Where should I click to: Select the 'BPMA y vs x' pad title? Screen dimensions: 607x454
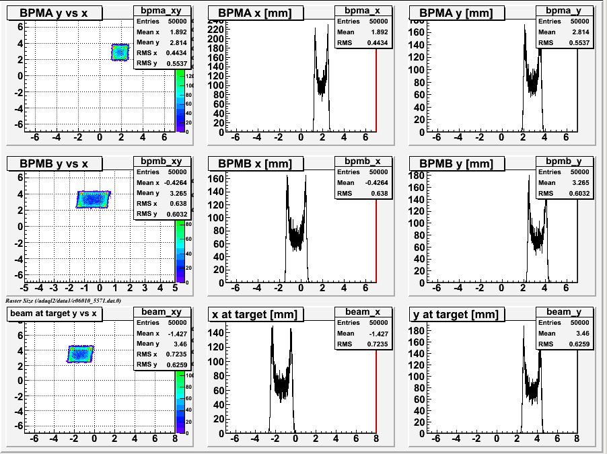[55, 13]
